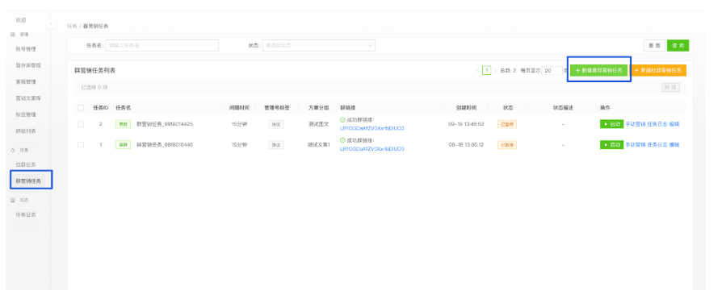Open 群组列表 in the sidebar
The image size is (722, 303).
tap(26, 131)
